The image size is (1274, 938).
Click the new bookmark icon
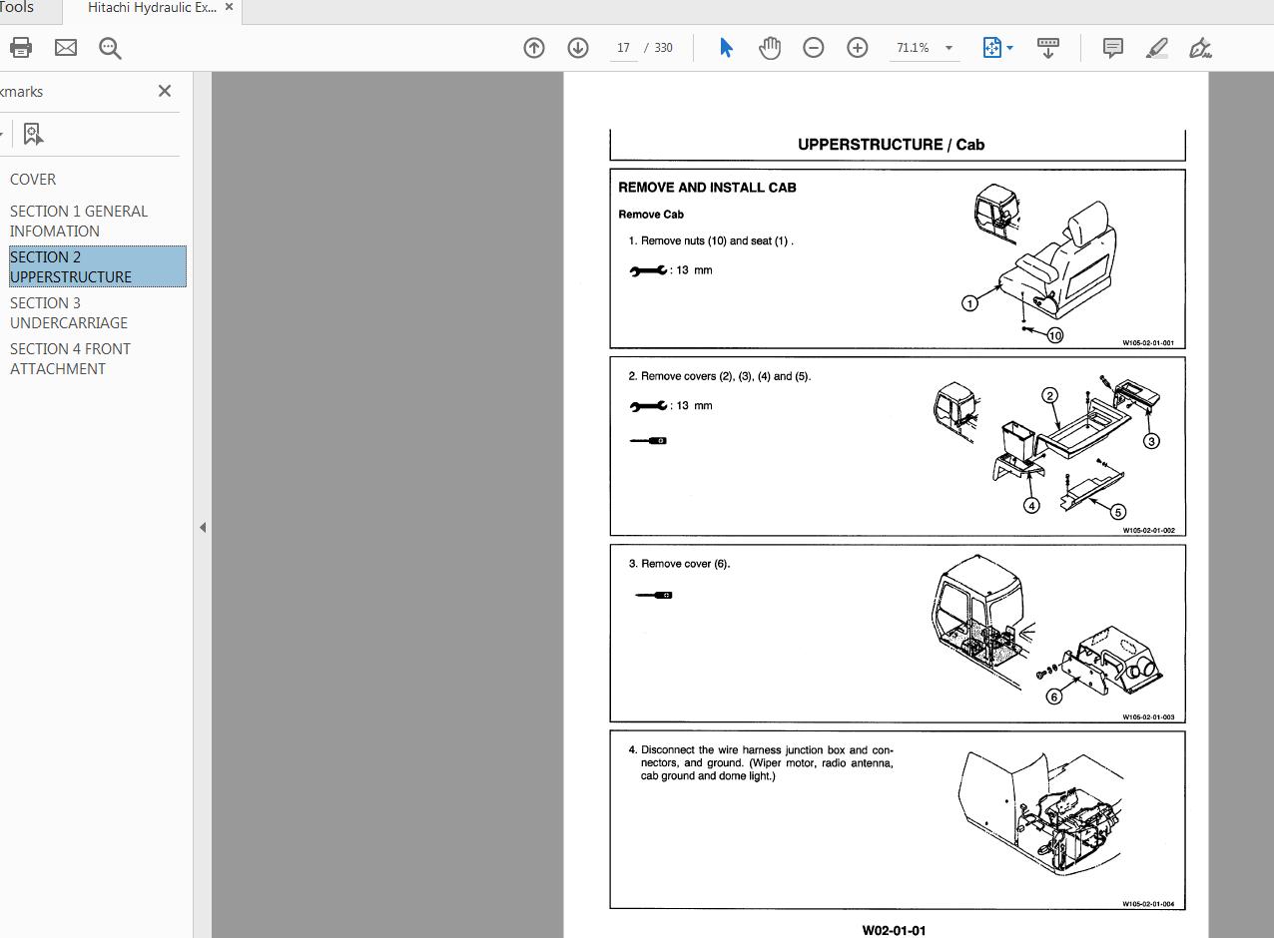[x=33, y=134]
